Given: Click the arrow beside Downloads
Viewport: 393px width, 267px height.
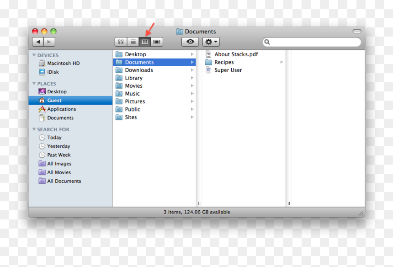Looking at the screenshot, I should click(x=192, y=70).
